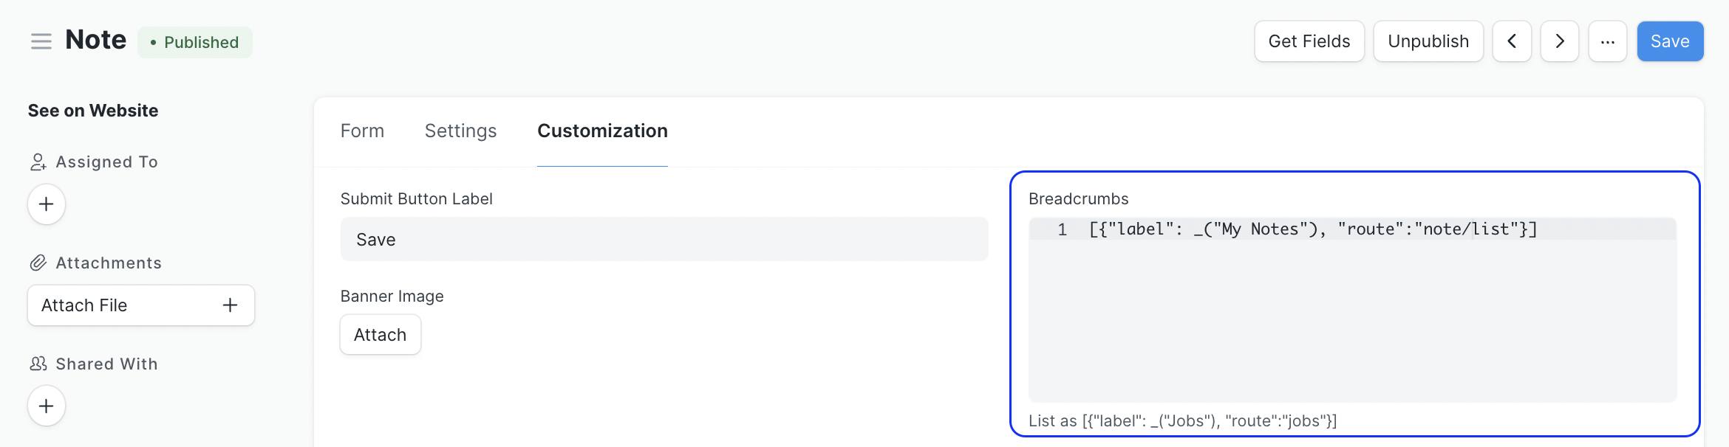
Task: Open the ellipsis overflow menu
Action: (1608, 41)
